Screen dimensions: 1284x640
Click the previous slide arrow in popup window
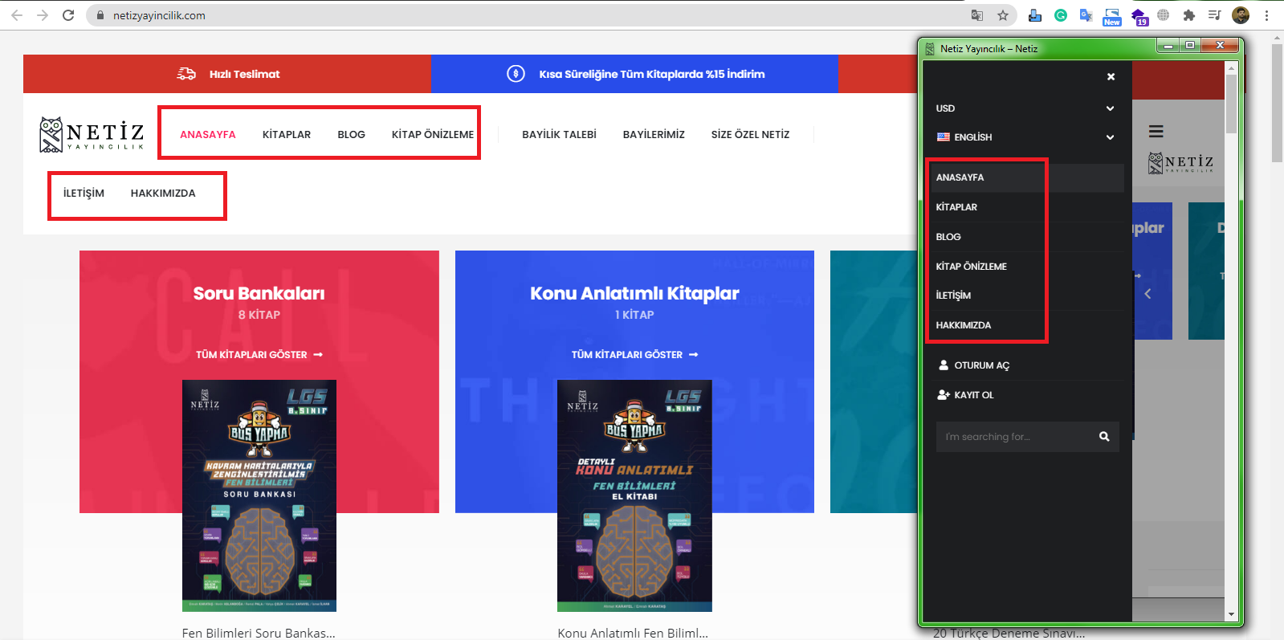1147,294
